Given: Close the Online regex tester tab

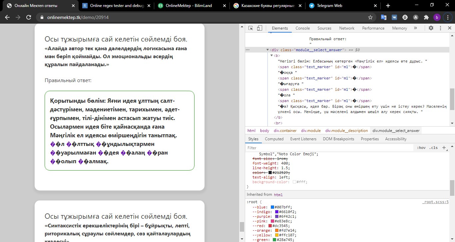Looking at the screenshot, I should pyautogui.click(x=149, y=6).
